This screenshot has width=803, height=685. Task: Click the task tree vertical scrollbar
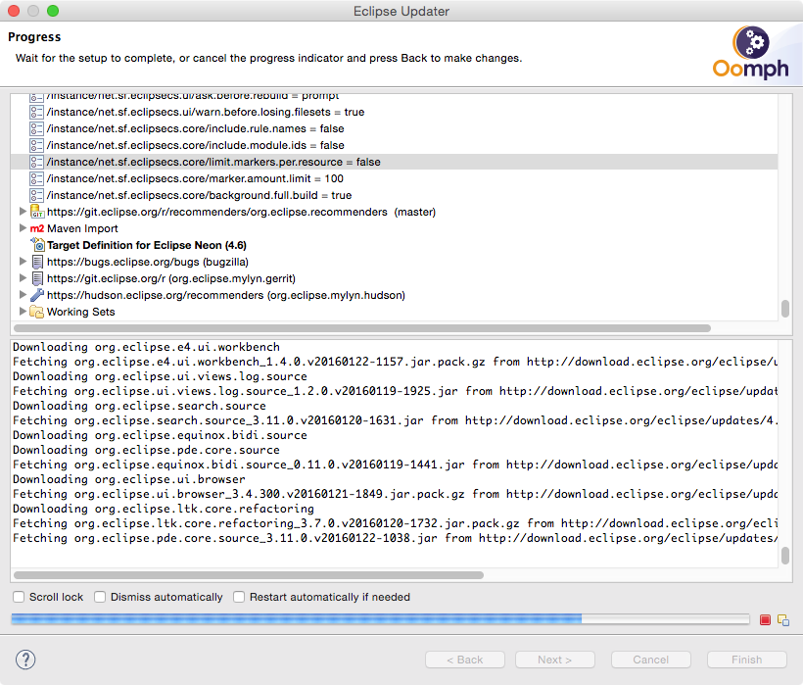[x=785, y=309]
